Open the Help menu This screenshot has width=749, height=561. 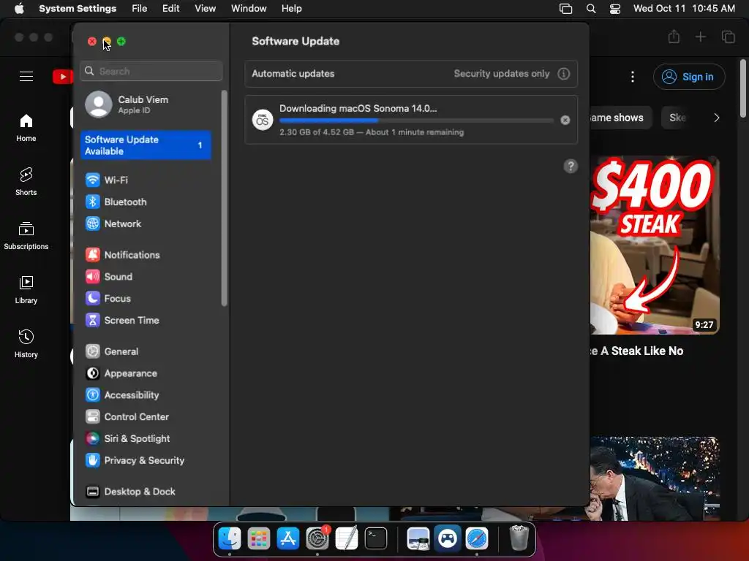pyautogui.click(x=291, y=9)
